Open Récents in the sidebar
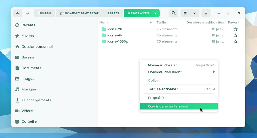This screenshot has height=138, width=257. tap(28, 25)
